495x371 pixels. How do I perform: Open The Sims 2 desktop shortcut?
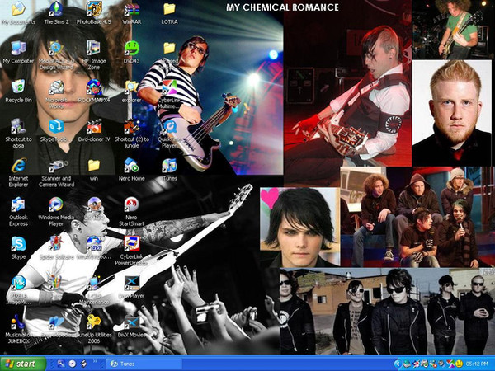pyautogui.click(x=55, y=10)
